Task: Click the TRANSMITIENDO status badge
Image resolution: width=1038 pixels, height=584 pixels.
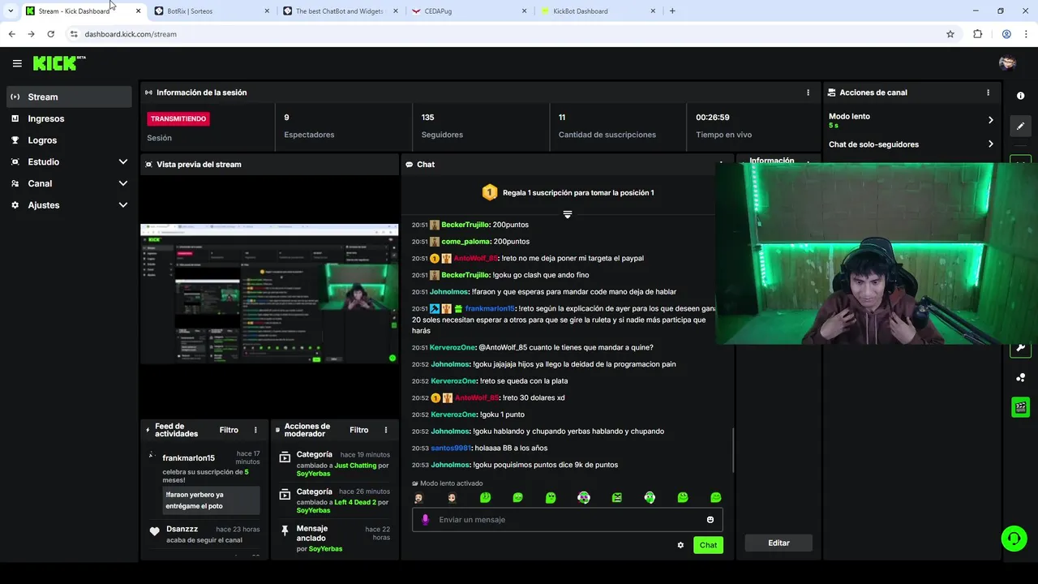Action: [x=178, y=118]
